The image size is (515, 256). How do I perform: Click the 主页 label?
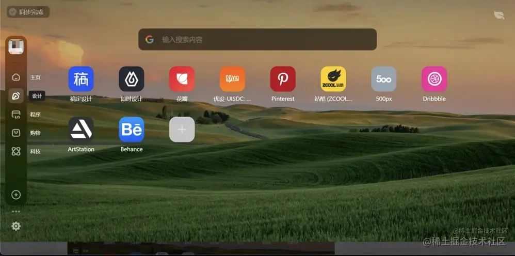[36, 77]
